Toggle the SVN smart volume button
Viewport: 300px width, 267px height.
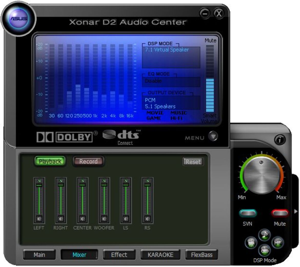248,213
